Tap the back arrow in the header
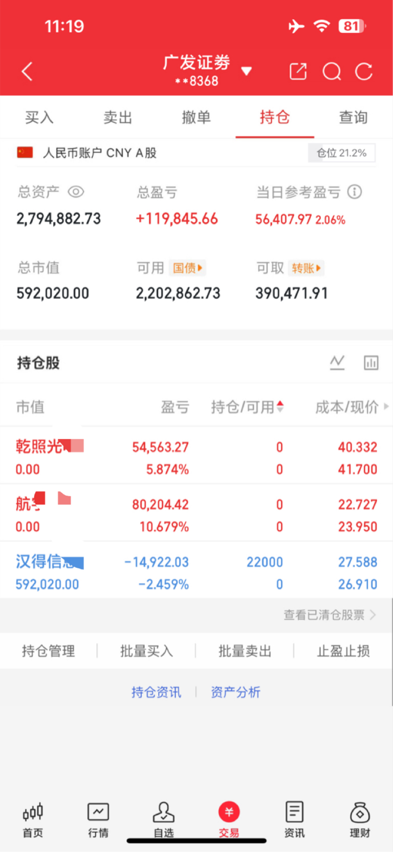This screenshot has height=852, width=393. coord(27,71)
